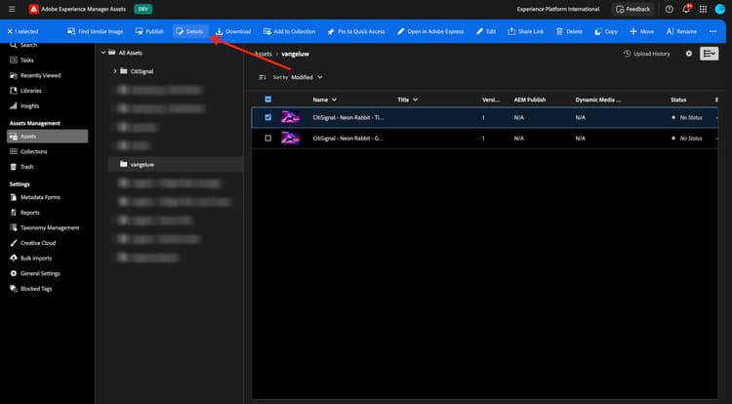Click Rename in the action bar
This screenshot has height=404, width=732.
point(681,31)
